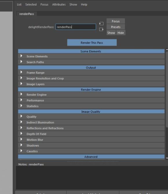
Task: Expand the Statistics section
Action: coord(91,106)
